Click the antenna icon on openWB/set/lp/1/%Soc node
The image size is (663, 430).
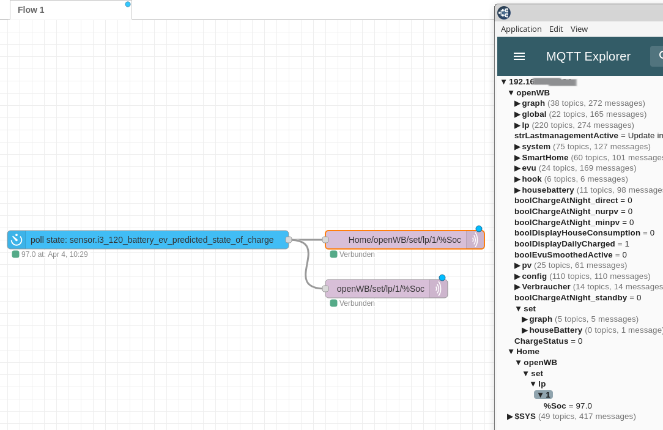pyautogui.click(x=439, y=288)
